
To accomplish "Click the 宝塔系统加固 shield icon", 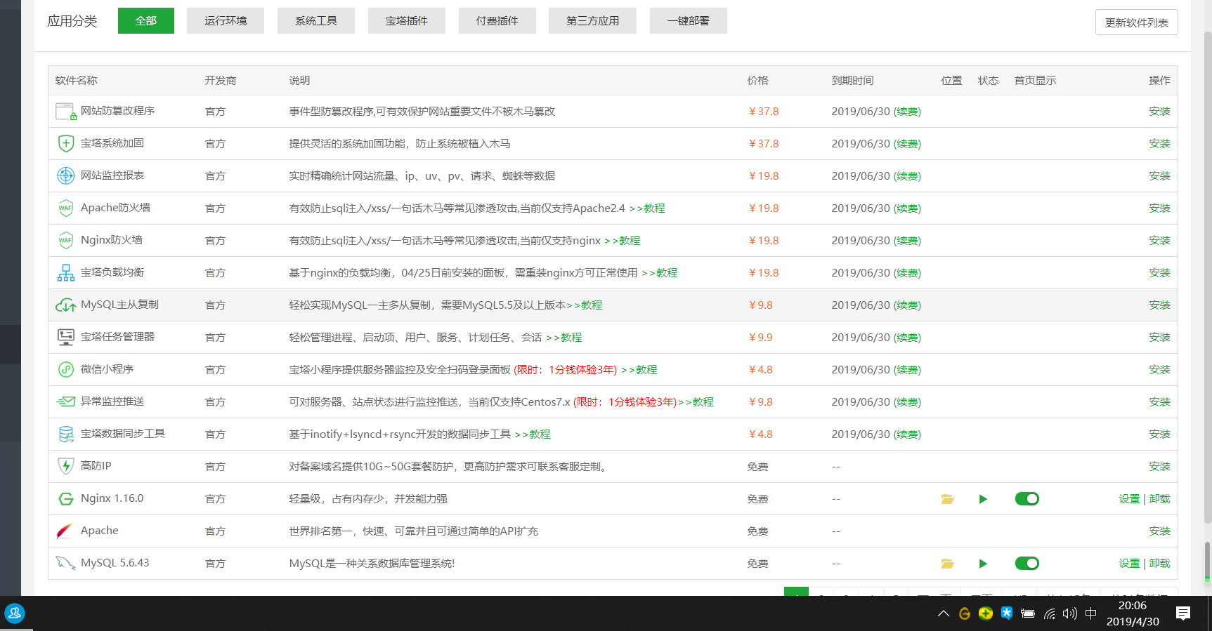I will coord(66,143).
